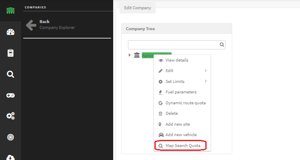Switch to the Edit Company tab
The width and height of the screenshot is (300, 160).
point(138,8)
